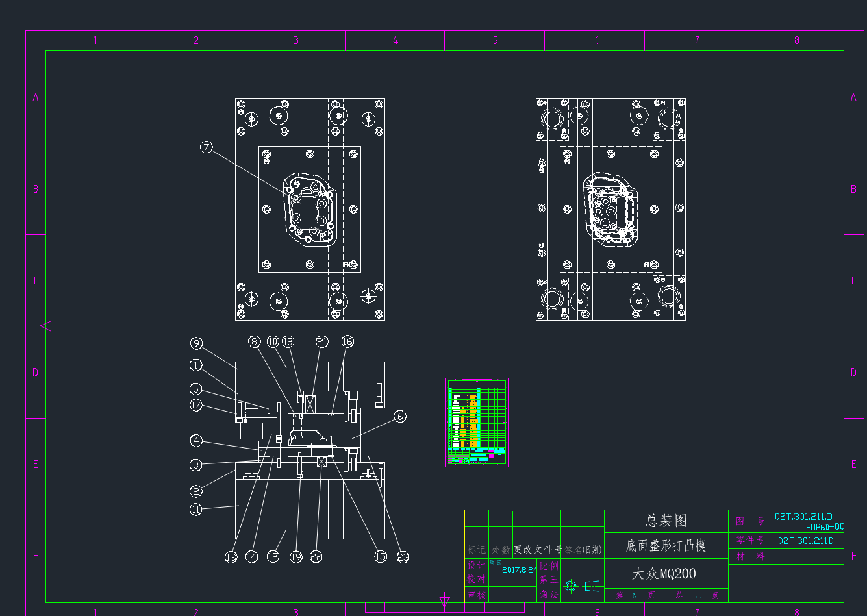Click the 标记 column header
The width and height of the screenshot is (867, 616).
[477, 550]
